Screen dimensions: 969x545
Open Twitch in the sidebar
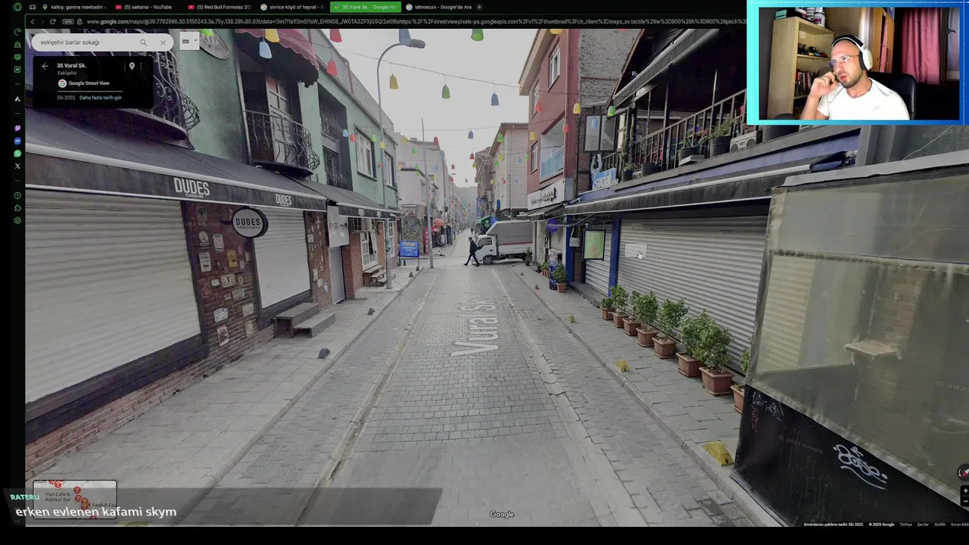[x=17, y=129]
